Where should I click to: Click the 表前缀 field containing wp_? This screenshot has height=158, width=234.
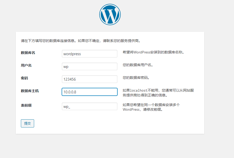[90, 106]
